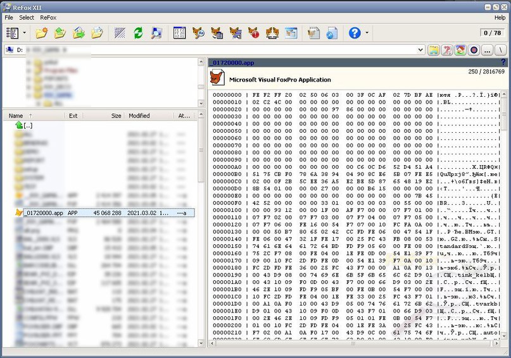511x358 pixels.
Task: Expand the help icon dropdown arrow
Action: point(367,33)
